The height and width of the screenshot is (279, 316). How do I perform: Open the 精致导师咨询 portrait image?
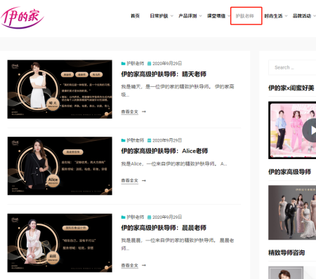tap(286, 273)
